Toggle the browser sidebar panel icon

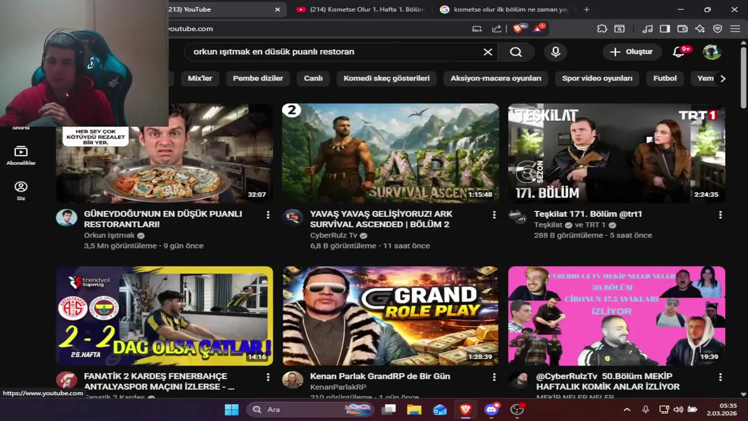click(665, 29)
